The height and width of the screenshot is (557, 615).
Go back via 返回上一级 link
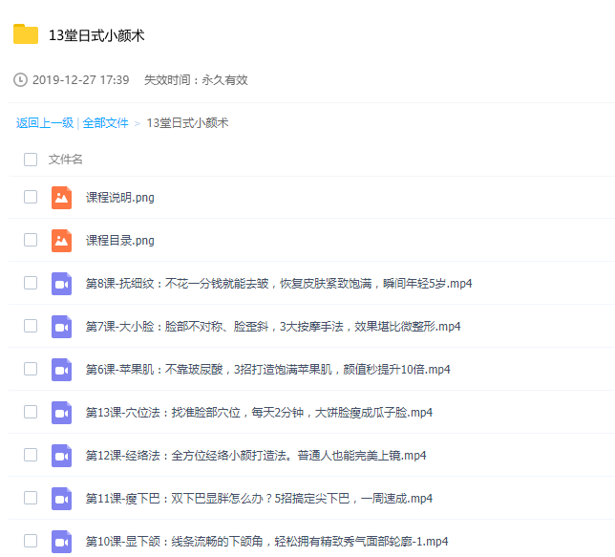click(45, 123)
